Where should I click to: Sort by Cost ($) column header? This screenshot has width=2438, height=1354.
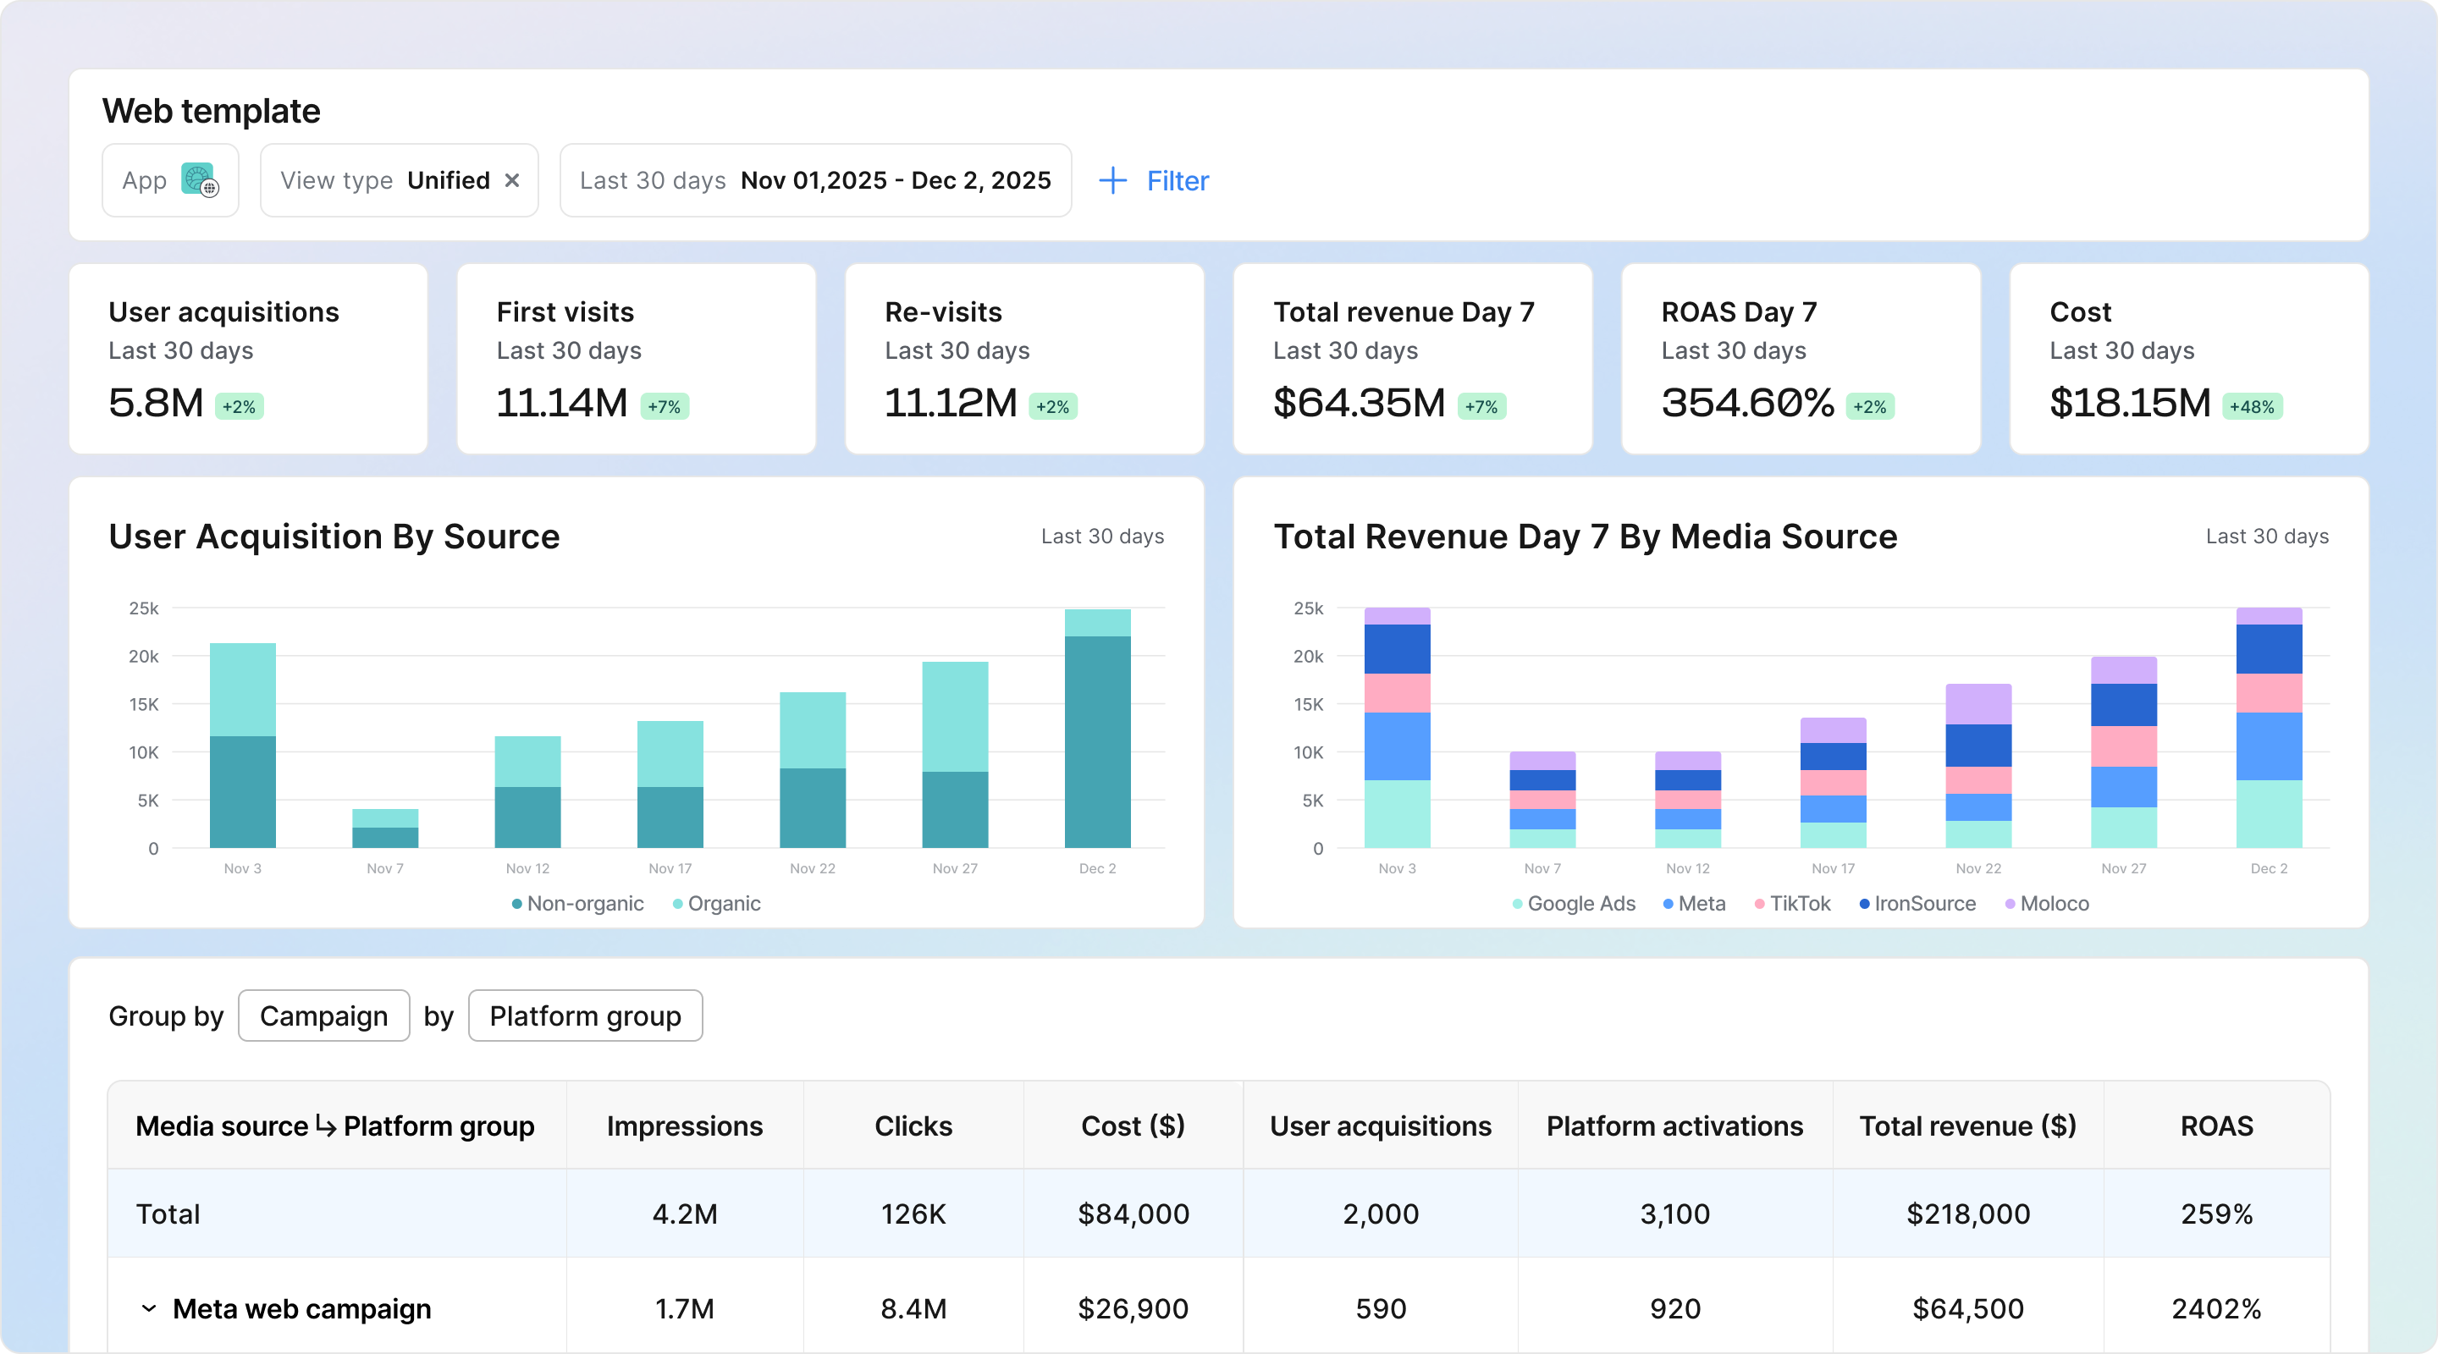point(1133,1126)
